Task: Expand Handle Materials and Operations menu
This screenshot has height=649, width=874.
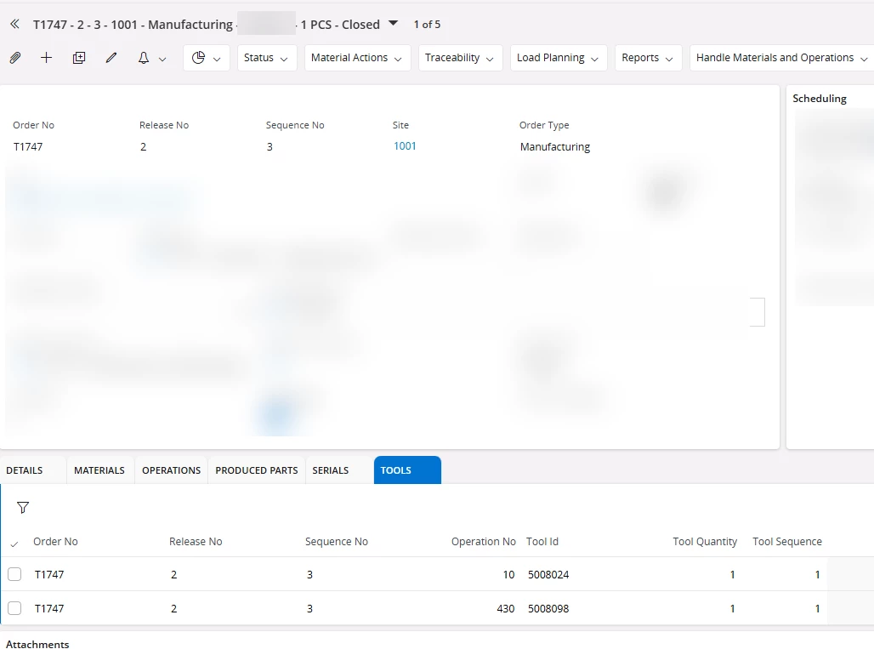Action: tap(782, 58)
